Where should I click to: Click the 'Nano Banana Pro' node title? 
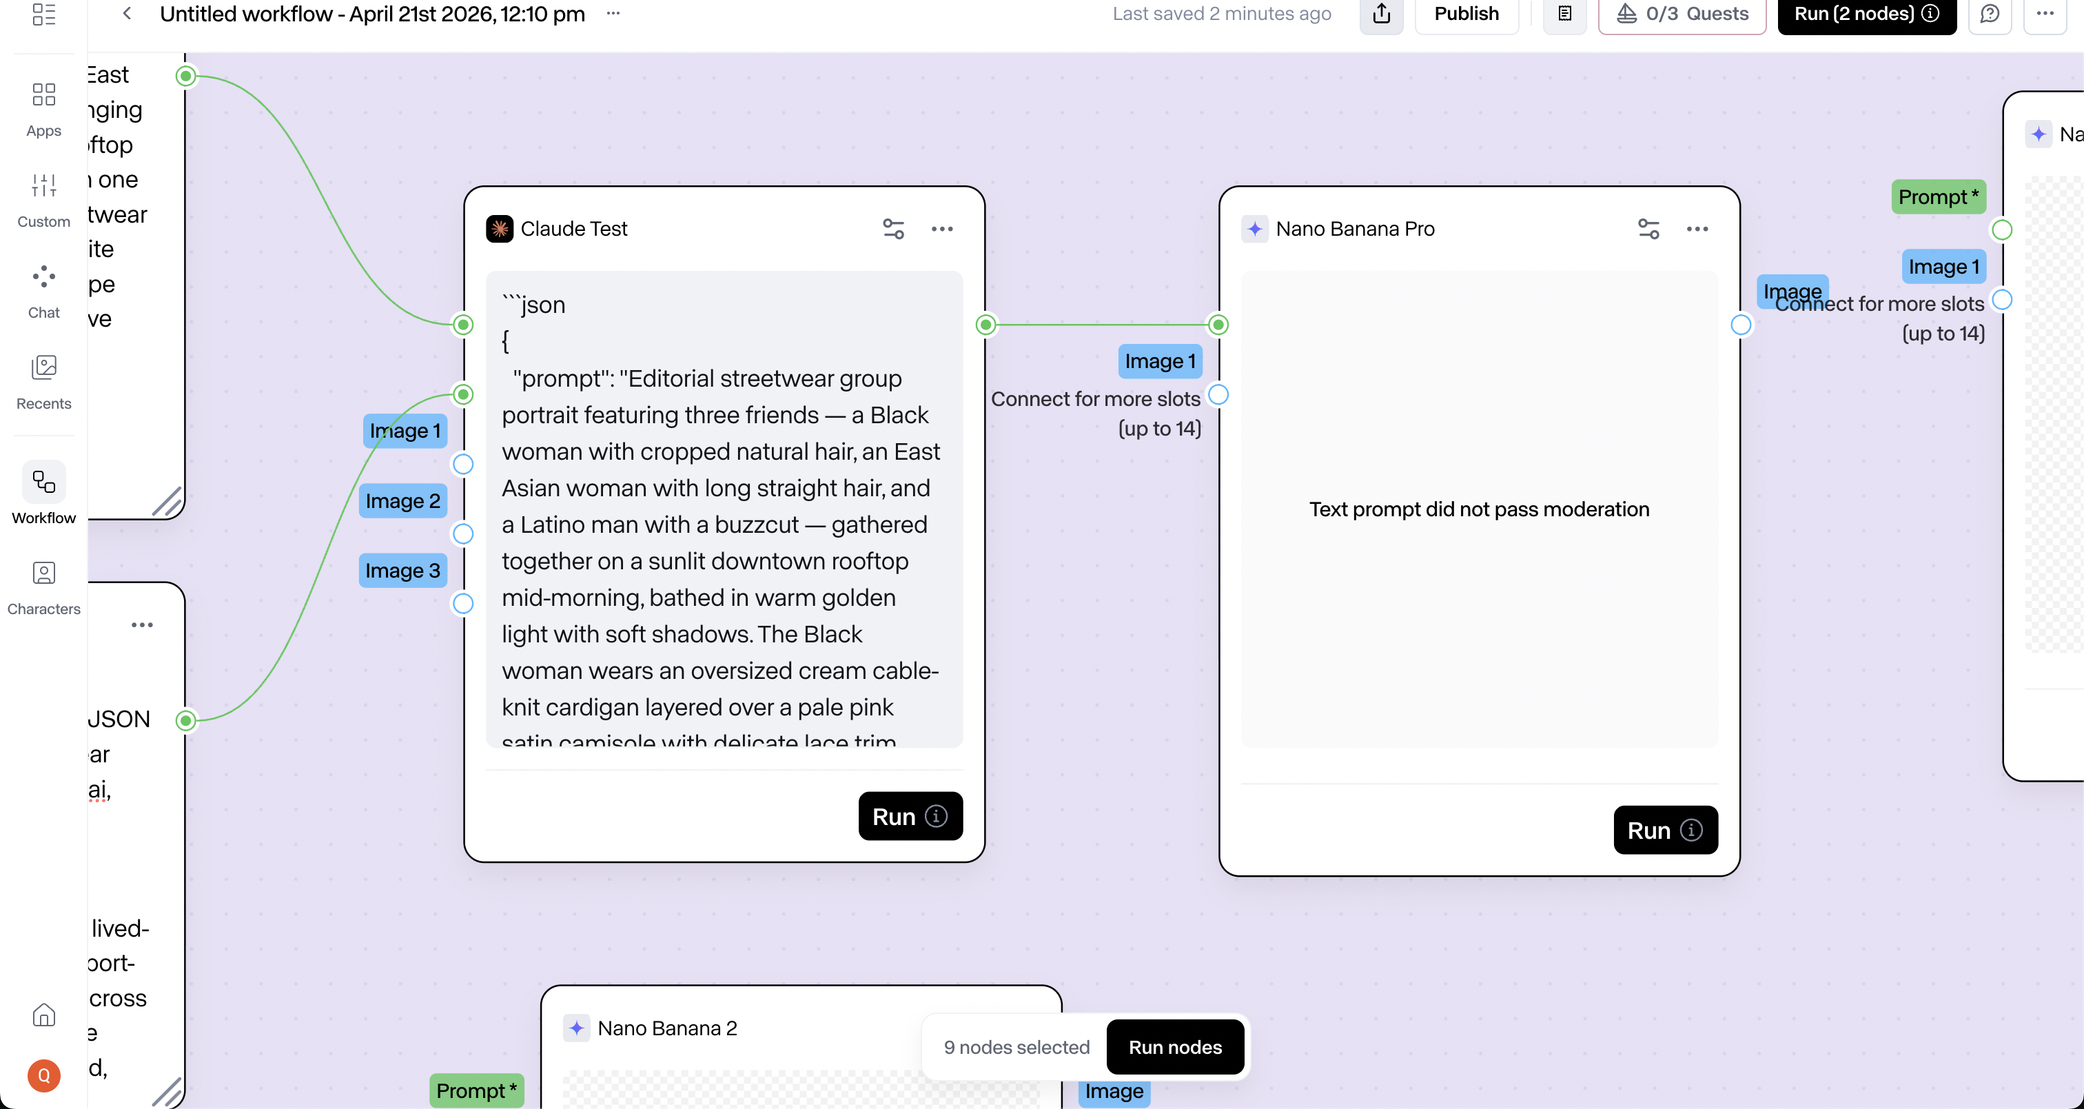pyautogui.click(x=1355, y=229)
